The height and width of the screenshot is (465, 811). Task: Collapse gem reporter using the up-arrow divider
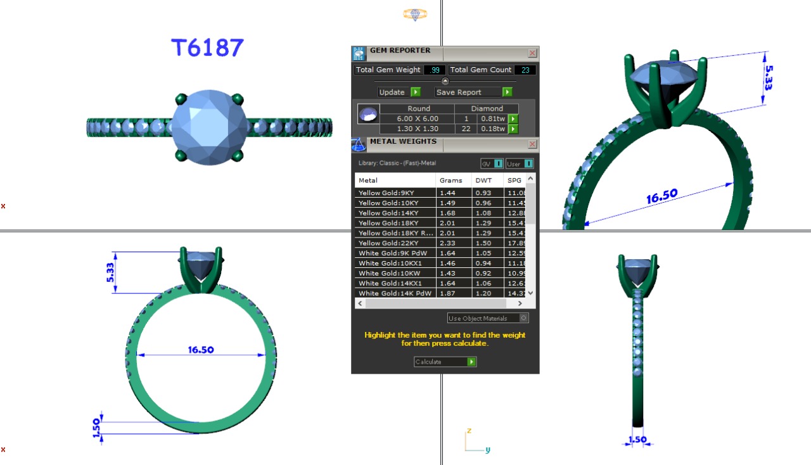click(x=445, y=81)
